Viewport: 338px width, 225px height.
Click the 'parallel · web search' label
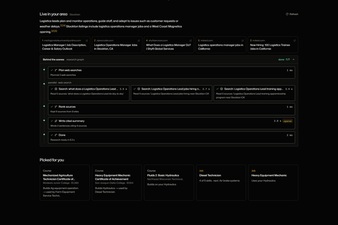click(x=60, y=83)
